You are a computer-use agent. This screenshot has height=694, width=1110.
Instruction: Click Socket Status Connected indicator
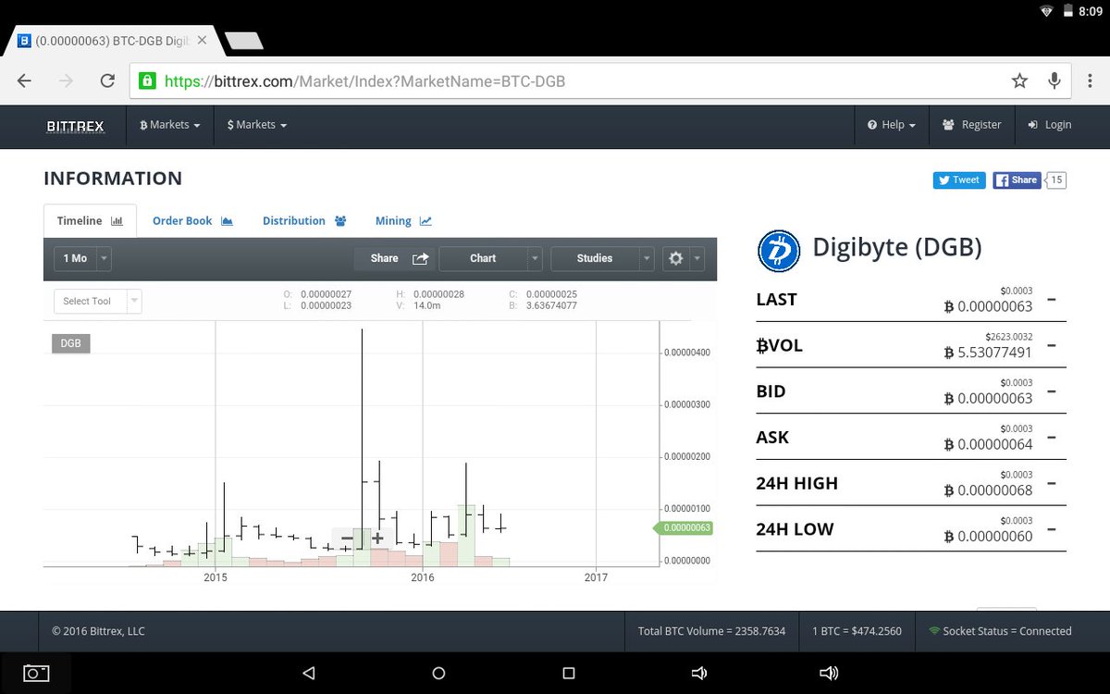1000,631
